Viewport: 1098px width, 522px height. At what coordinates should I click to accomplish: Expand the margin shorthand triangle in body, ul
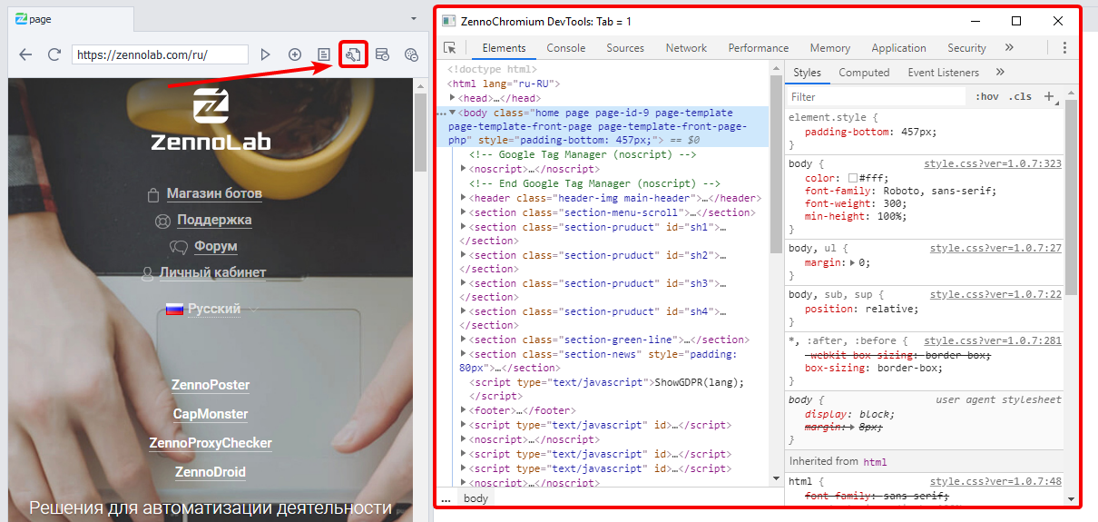(851, 262)
